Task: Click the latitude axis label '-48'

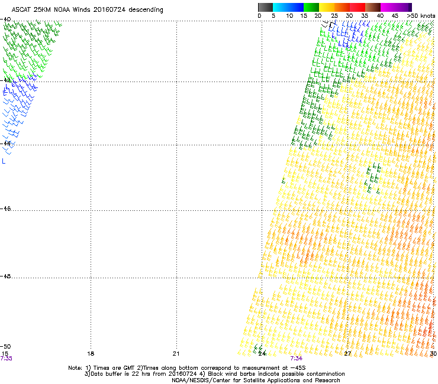Action: [x=5, y=276]
